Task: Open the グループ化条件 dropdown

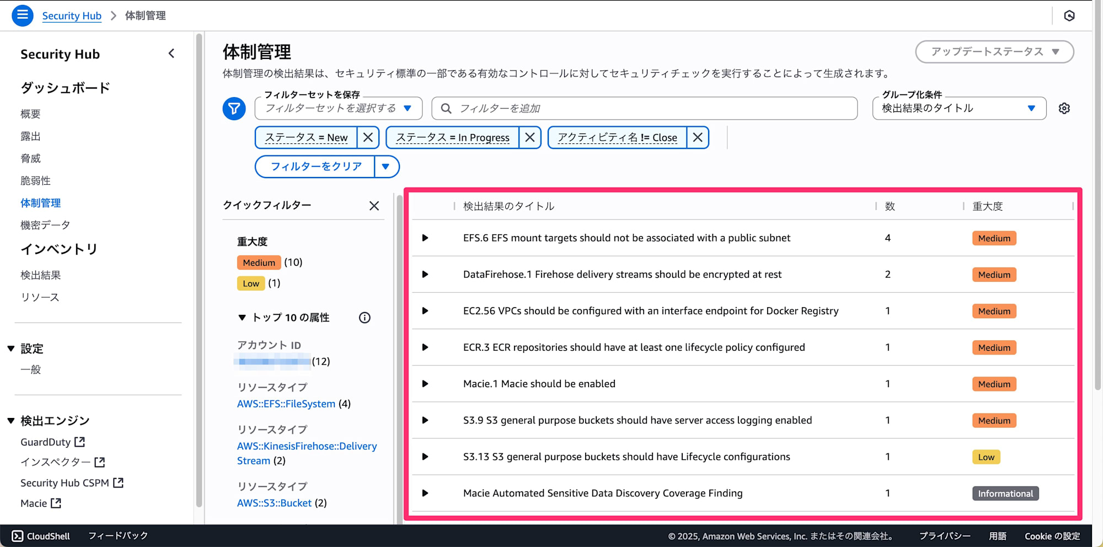Action: (x=959, y=109)
